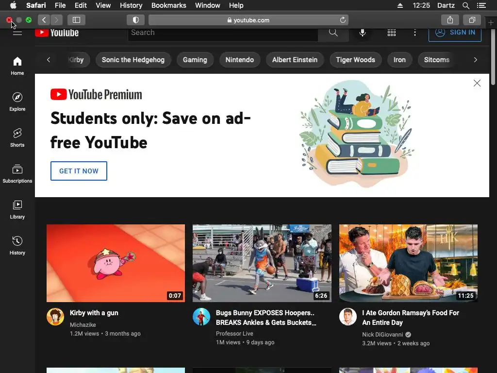Click Safari forward navigation arrow
Image resolution: width=497 pixels, height=373 pixels.
[x=56, y=20]
